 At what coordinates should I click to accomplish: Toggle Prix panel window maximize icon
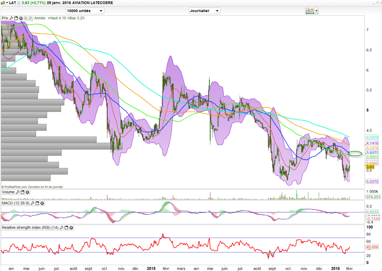[16, 18]
